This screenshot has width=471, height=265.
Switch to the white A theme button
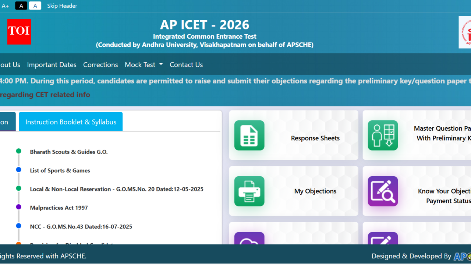click(35, 6)
